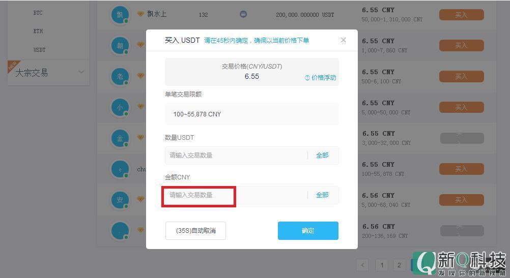Go to previous page with left arrow

[x=362, y=265]
